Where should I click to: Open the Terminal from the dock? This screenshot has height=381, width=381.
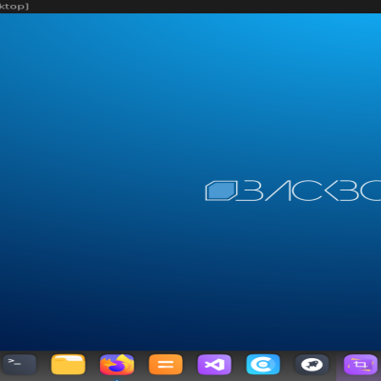(19, 365)
